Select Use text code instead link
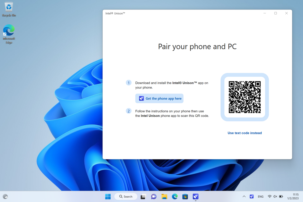303x202 pixels. (245, 133)
